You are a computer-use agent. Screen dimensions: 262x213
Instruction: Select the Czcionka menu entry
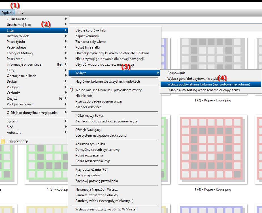(34, 93)
